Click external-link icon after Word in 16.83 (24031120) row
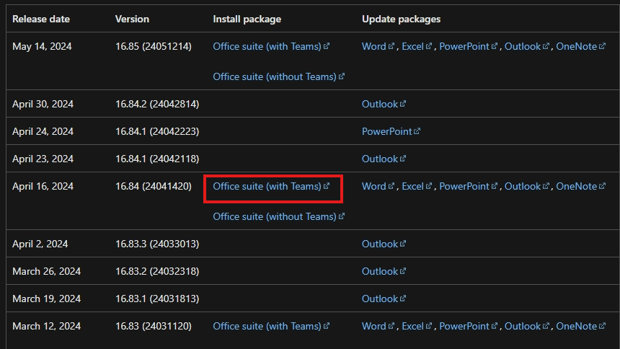Viewport: 620px width, 349px height. [x=391, y=326]
